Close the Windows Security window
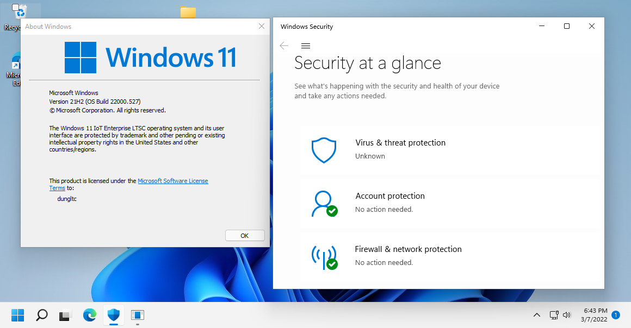 pyautogui.click(x=592, y=26)
